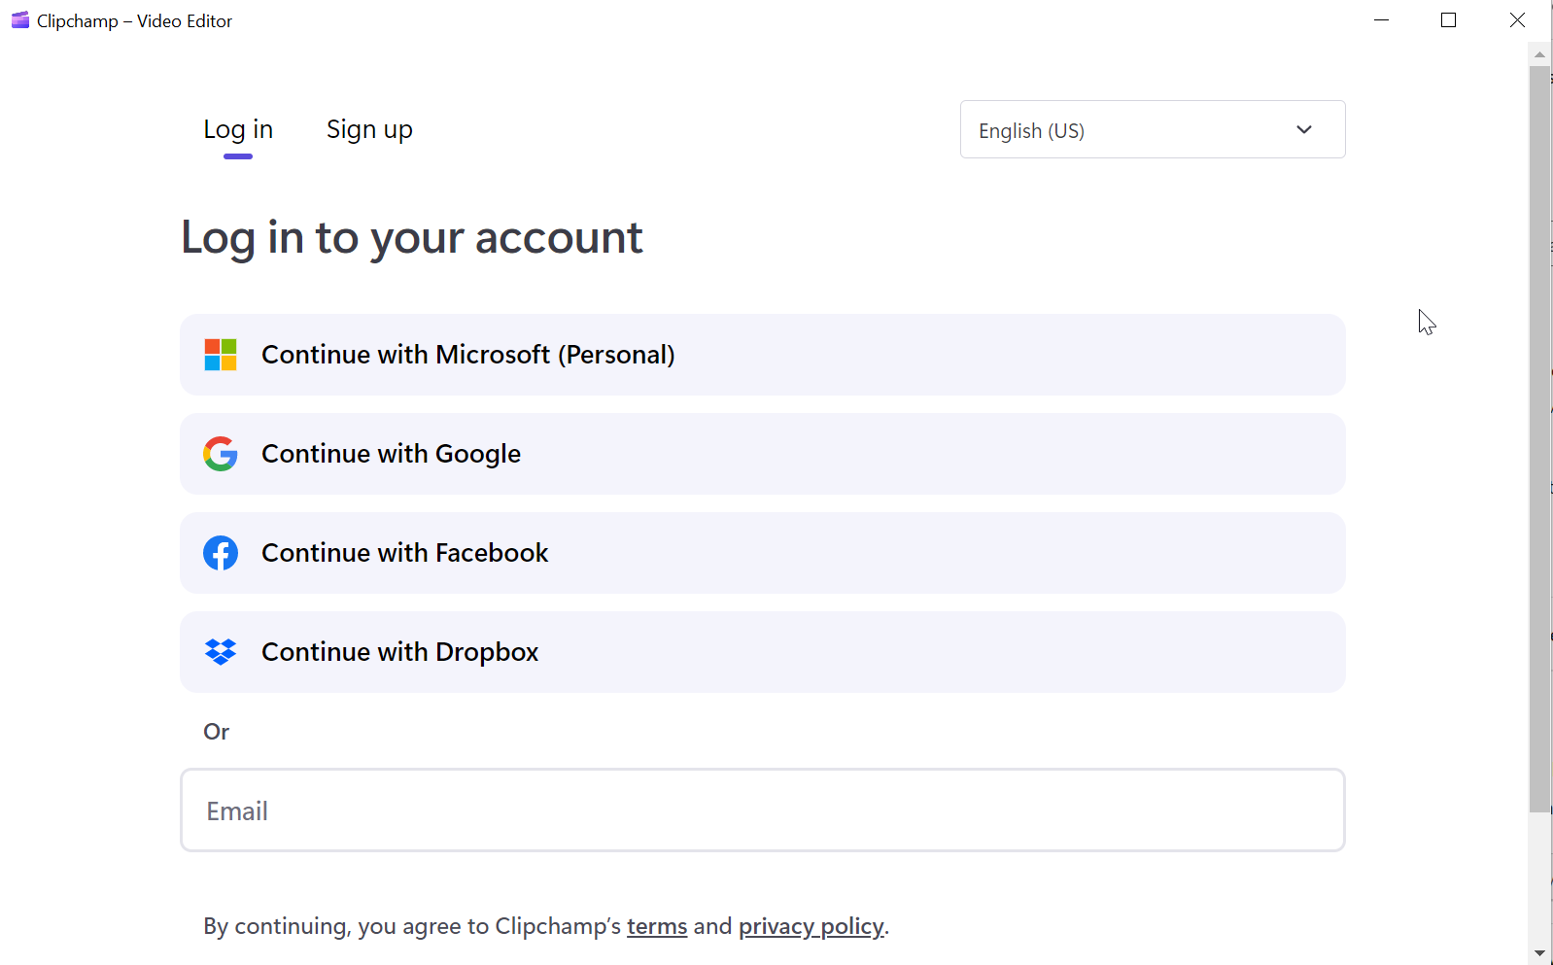The height and width of the screenshot is (965, 1553).
Task: Continue with Microsoft (Personal) account
Action: (x=762, y=355)
